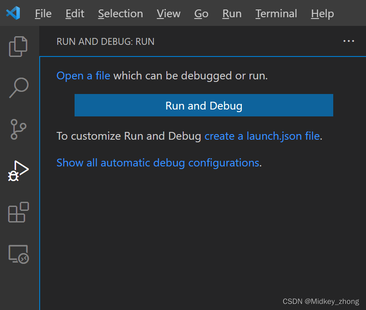
Task: Open the Remote Explorer icon
Action: [18, 254]
